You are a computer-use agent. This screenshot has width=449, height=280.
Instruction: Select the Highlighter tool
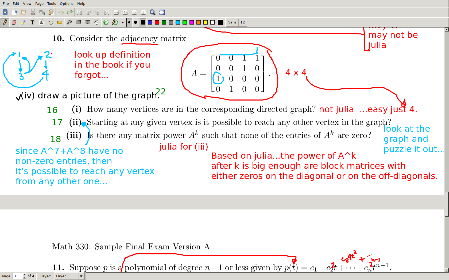tap(23, 22)
